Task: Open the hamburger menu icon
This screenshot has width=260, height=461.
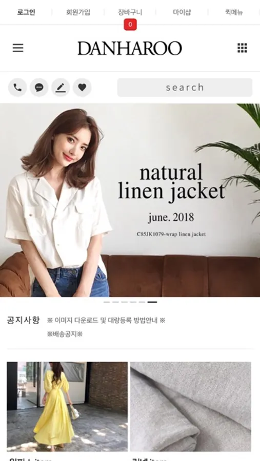Action: coord(18,48)
